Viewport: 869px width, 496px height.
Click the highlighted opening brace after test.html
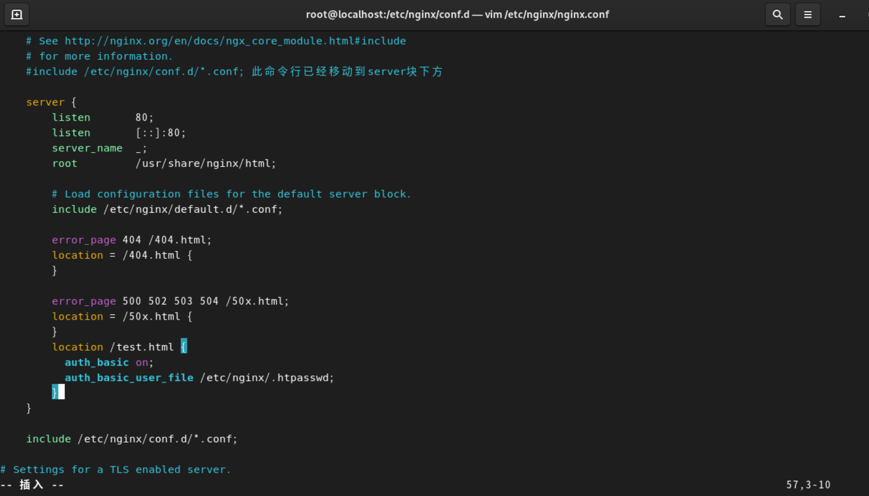[184, 346]
